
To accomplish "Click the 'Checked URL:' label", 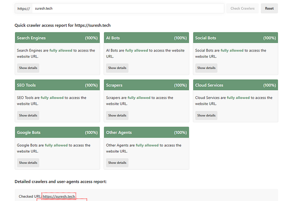I will pos(30,196).
